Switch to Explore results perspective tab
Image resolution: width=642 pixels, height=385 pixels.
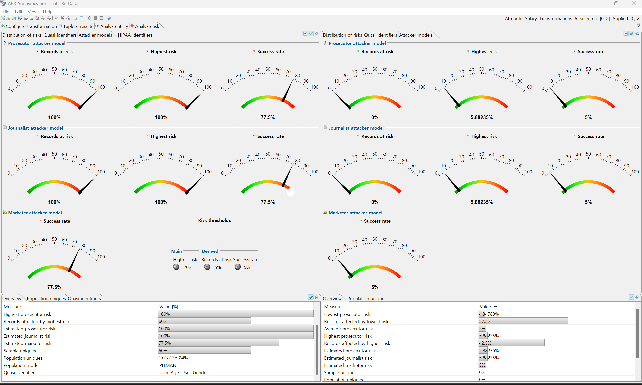[x=78, y=26]
